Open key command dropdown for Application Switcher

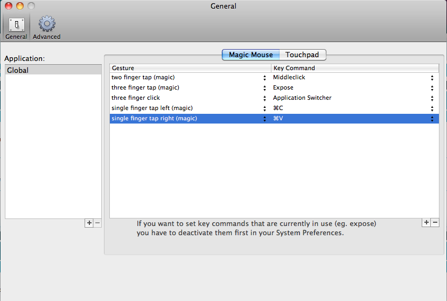[x=432, y=98]
